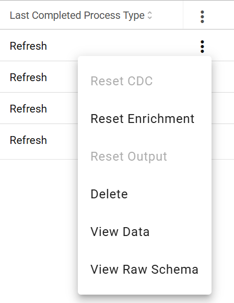Click the column divider left of header kebab

point(183,15)
